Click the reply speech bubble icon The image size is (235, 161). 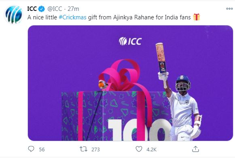click(x=31, y=149)
